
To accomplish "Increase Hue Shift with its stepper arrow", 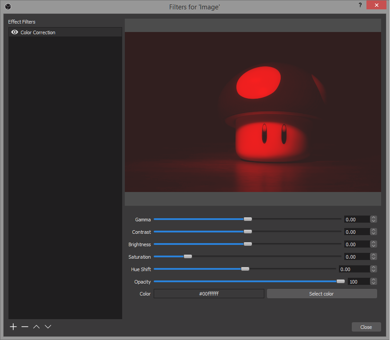I will [x=373, y=267].
